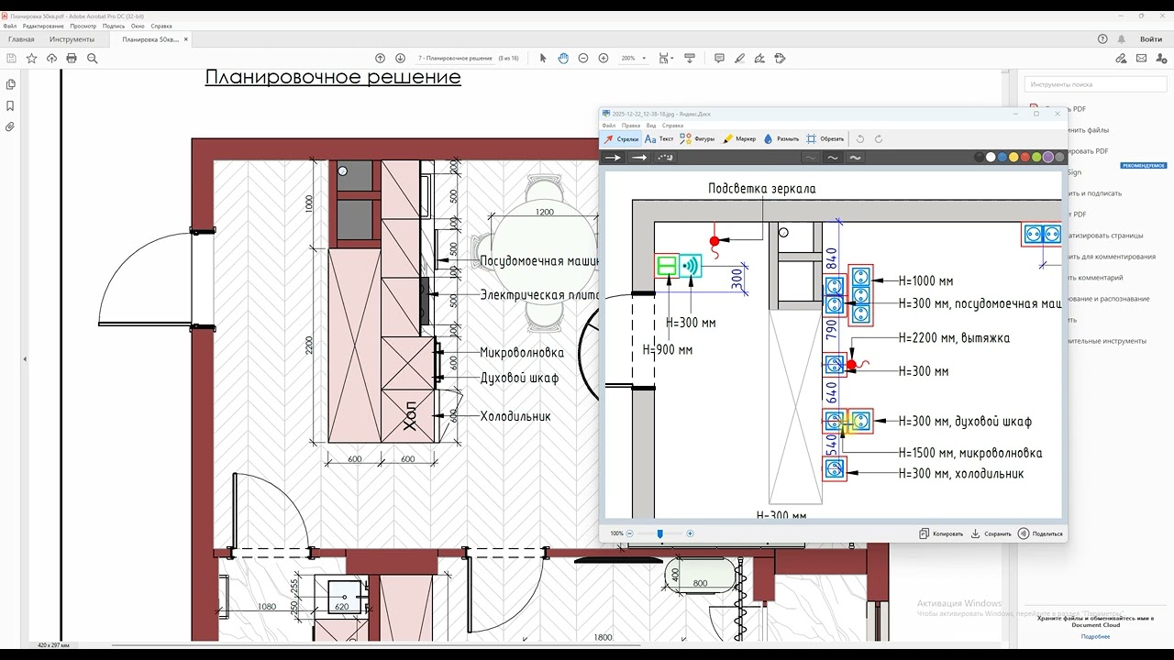Click Копировать in the editor footer
This screenshot has width=1174, height=660.
pos(941,533)
